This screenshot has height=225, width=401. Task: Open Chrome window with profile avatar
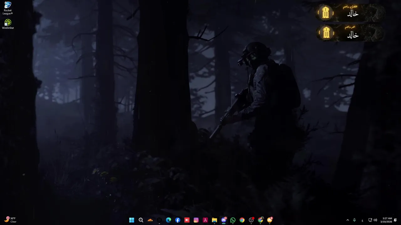point(260,220)
